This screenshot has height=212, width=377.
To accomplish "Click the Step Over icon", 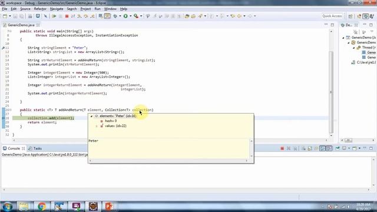I will tap(86, 16).
